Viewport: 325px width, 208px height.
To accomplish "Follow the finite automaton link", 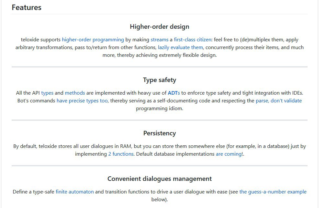I will (75, 192).
